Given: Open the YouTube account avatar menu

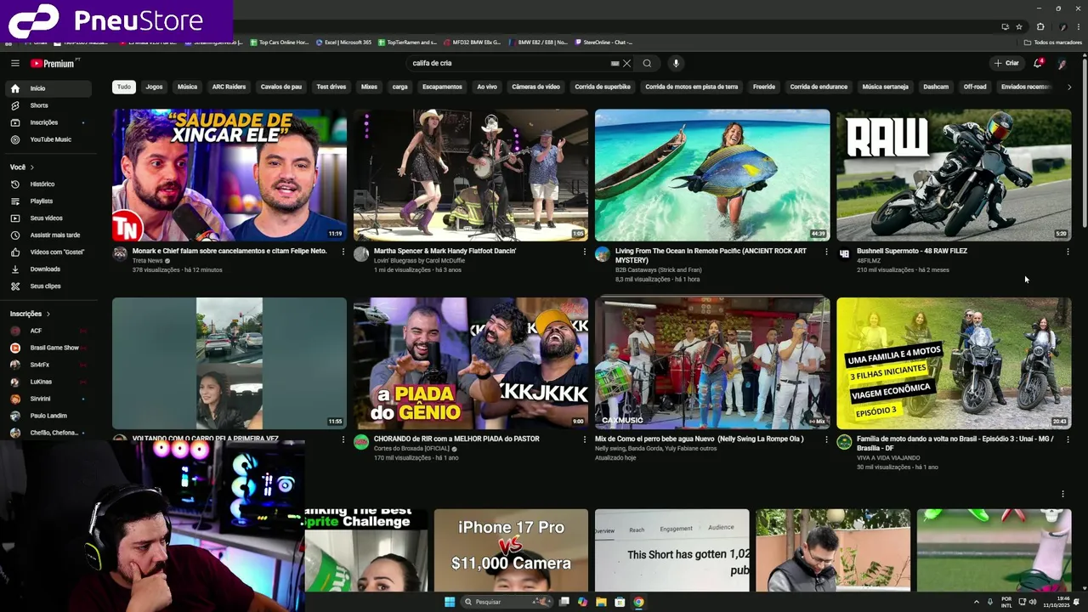Looking at the screenshot, I should [1062, 63].
